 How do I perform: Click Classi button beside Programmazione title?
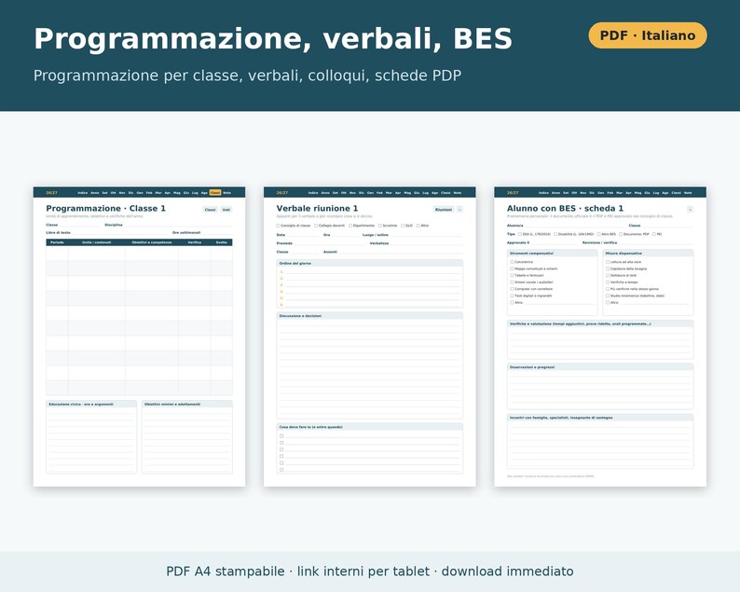coord(210,210)
